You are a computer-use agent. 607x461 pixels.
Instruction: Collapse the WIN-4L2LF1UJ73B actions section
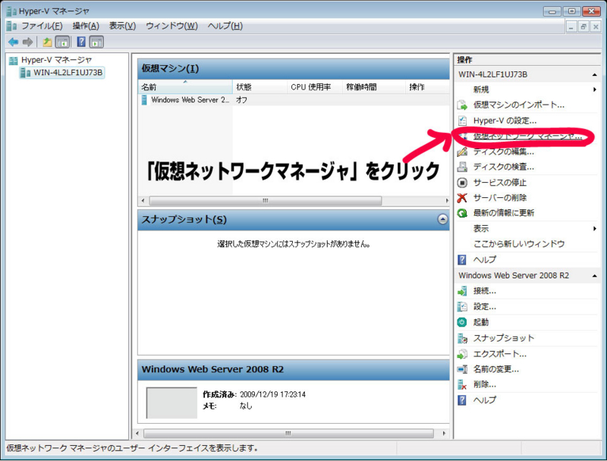(595, 74)
